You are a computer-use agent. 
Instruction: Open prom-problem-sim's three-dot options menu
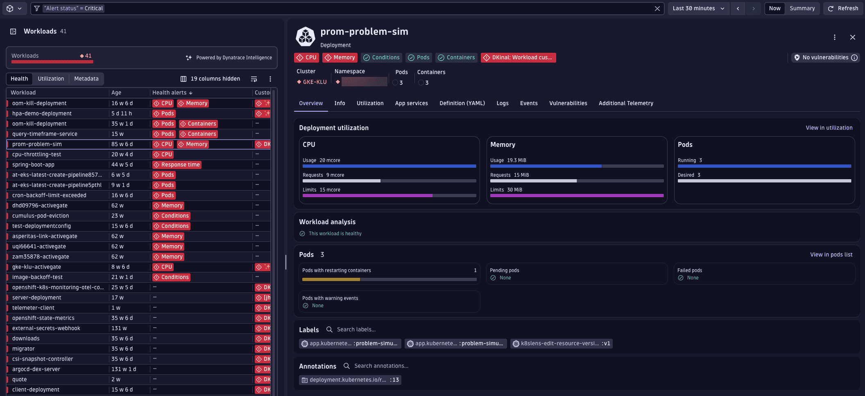tap(835, 37)
